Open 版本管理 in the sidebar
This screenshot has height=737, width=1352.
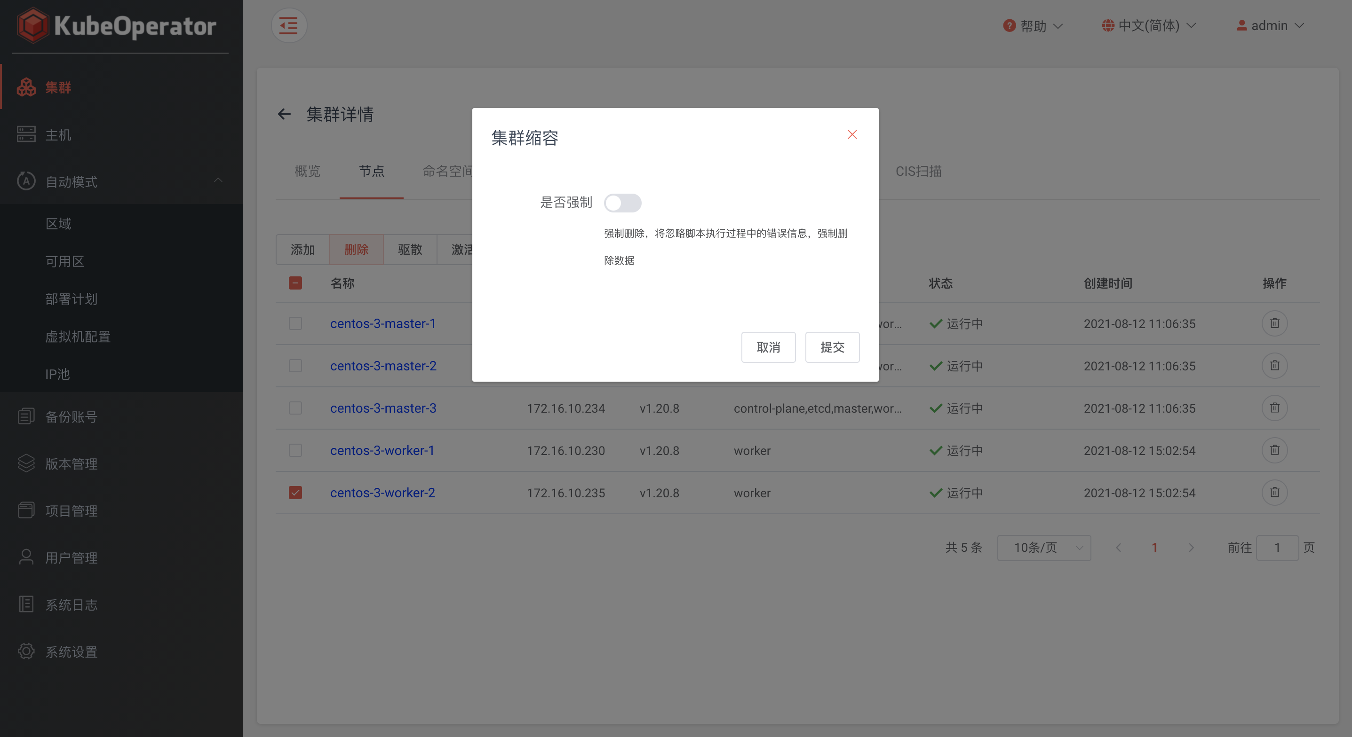[71, 463]
